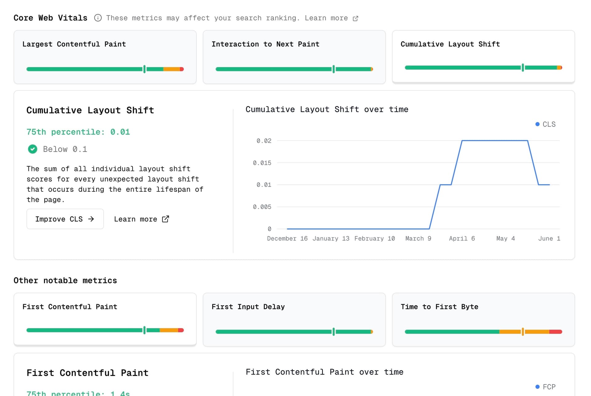The image size is (591, 396).
Task: Click the arrow icon inside Improve CLS button
Action: pos(91,219)
